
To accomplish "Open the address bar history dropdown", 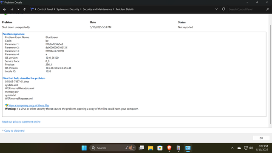I will point(216,9).
